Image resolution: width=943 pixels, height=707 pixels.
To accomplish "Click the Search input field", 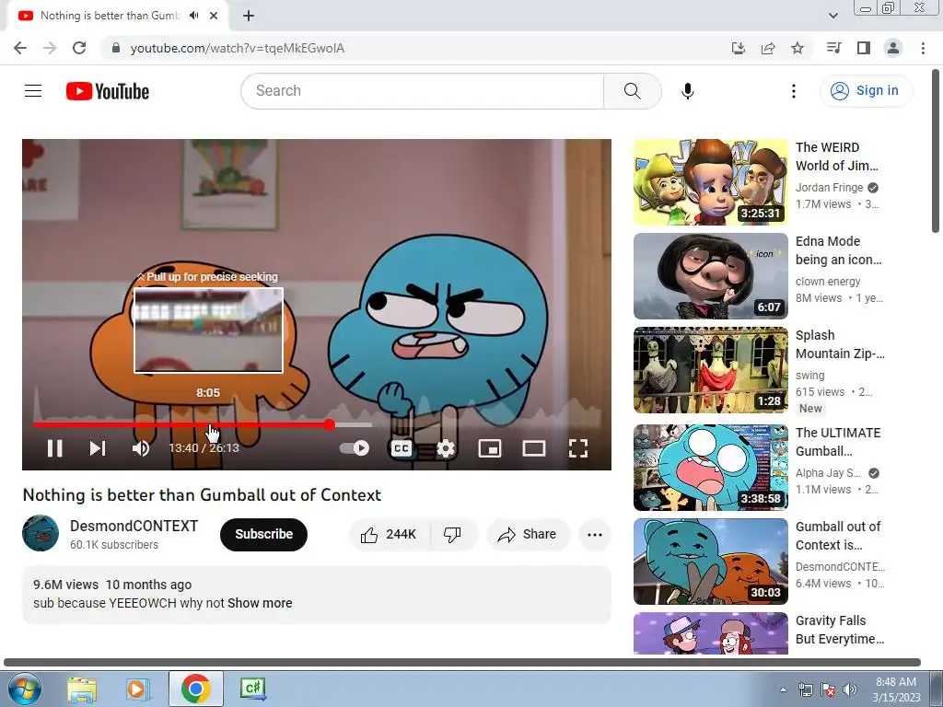I will 422,91.
